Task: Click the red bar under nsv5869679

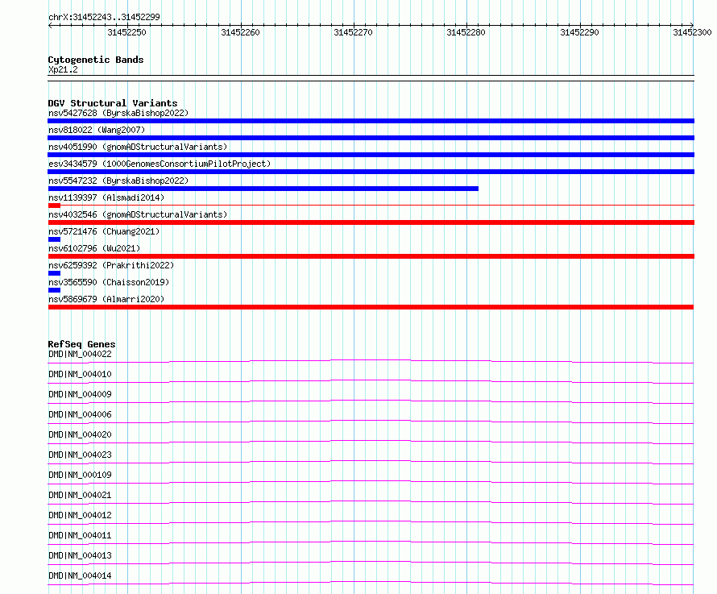Action: [x=371, y=307]
